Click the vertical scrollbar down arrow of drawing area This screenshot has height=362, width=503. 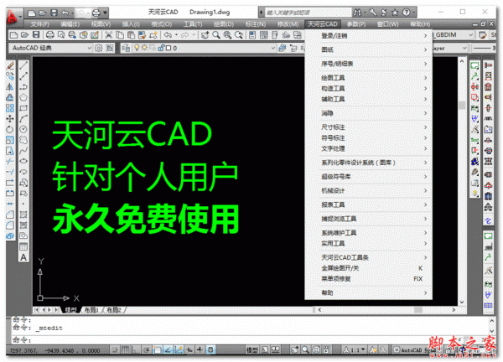point(462,302)
